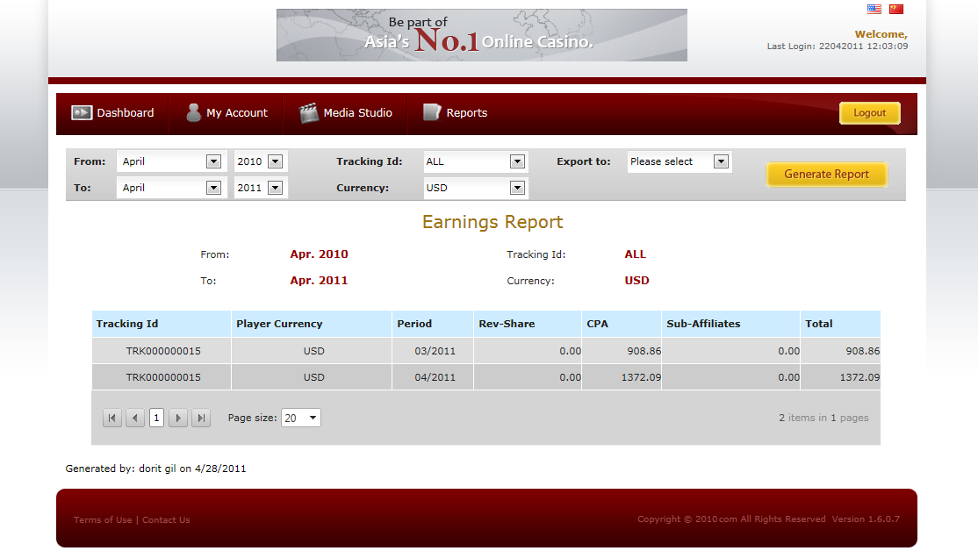
Task: Click the Reports document icon
Action: (431, 112)
